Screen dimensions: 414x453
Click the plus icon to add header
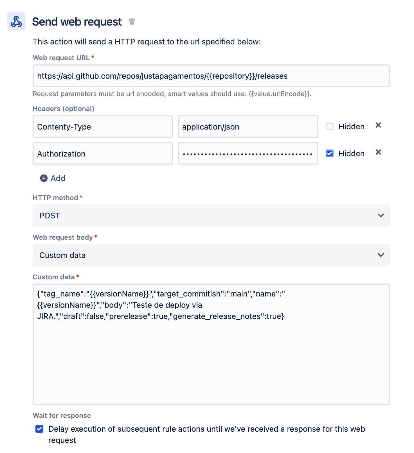pyautogui.click(x=44, y=178)
